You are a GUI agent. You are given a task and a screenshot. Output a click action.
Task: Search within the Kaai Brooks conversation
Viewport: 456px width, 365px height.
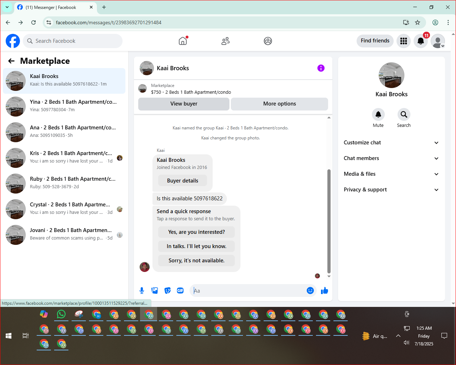(404, 114)
